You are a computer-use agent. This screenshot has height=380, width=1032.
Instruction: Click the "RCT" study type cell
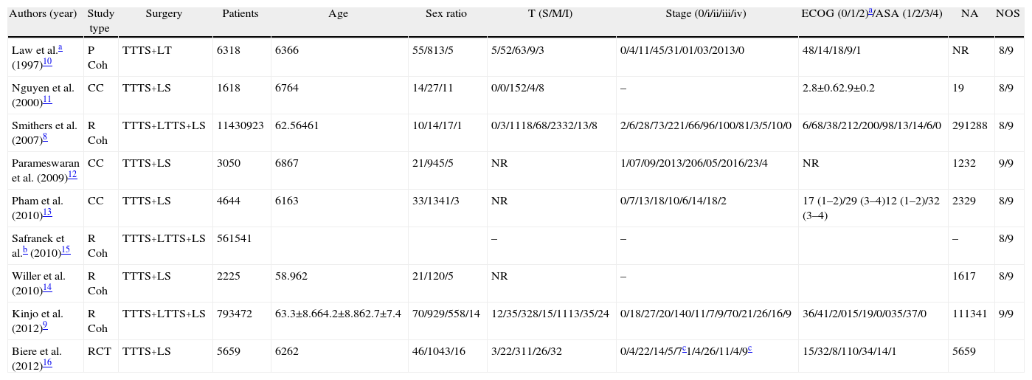[97, 351]
